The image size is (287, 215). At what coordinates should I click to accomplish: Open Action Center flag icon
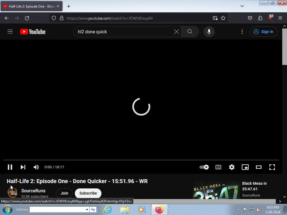click(x=245, y=209)
